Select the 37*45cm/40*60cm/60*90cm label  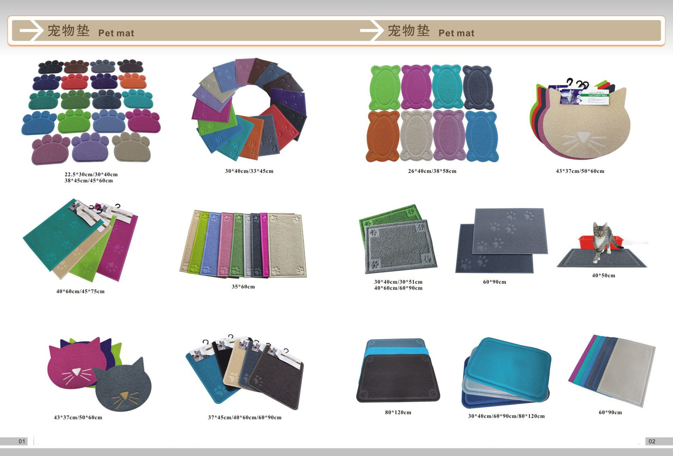click(245, 417)
